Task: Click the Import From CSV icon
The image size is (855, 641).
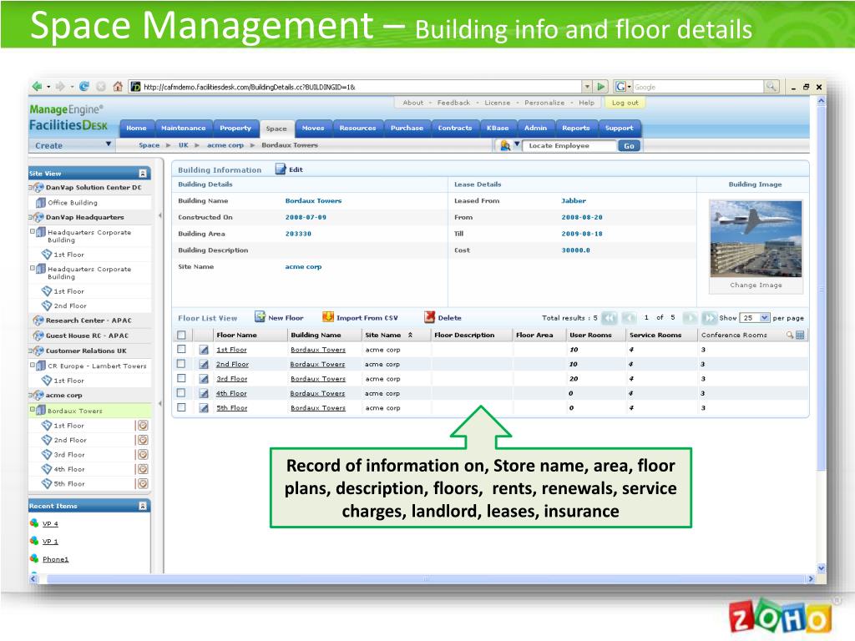Action: click(327, 316)
